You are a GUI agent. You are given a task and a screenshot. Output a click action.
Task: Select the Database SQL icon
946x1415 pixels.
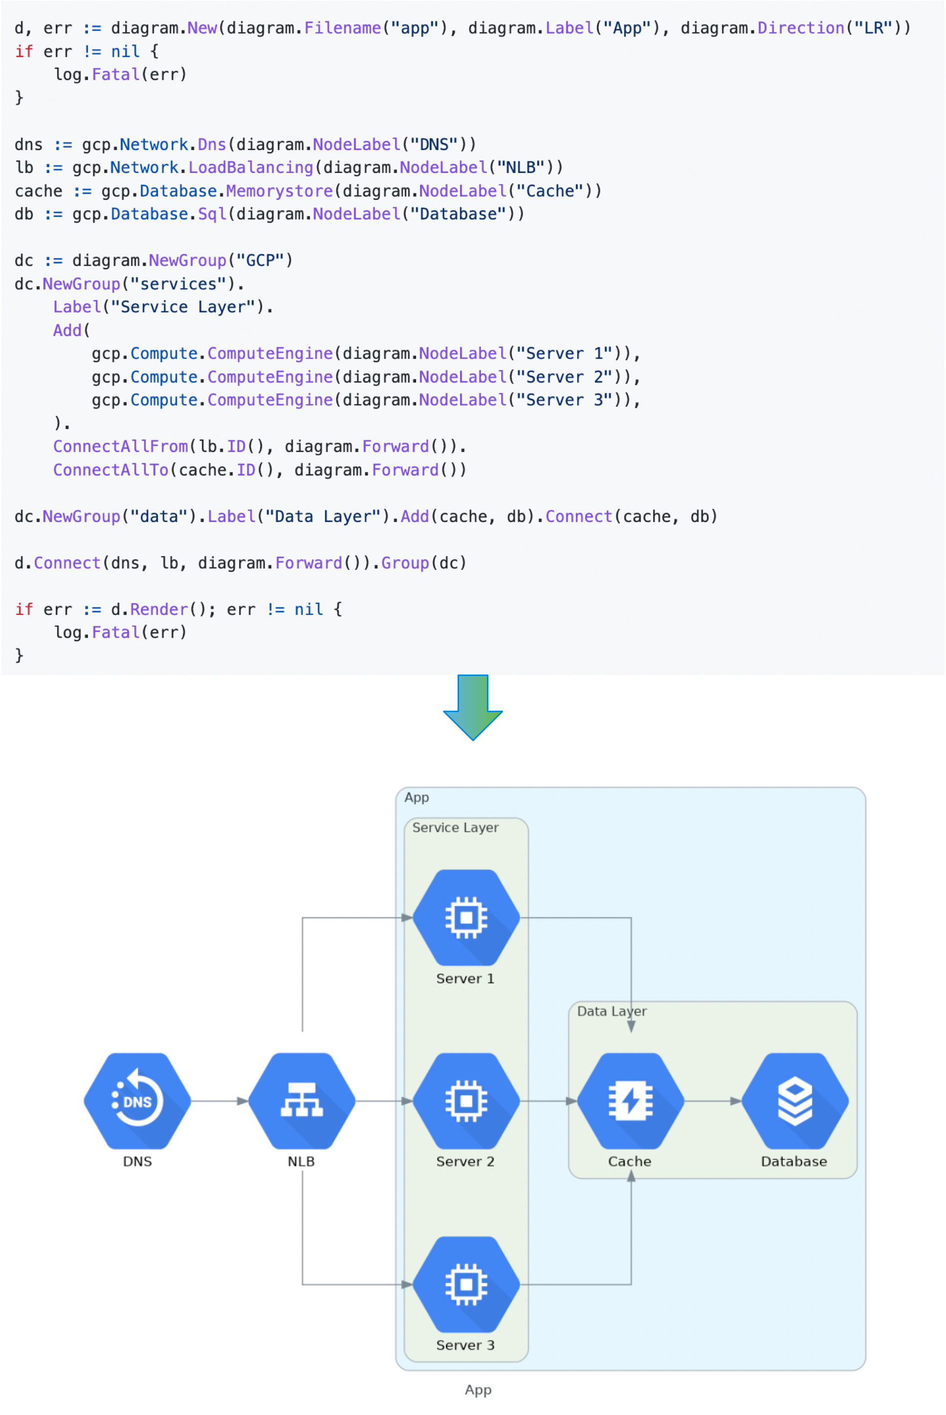coord(795,1101)
